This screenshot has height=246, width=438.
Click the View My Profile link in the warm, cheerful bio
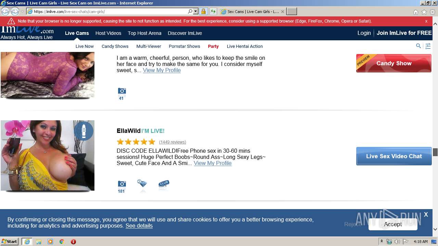click(162, 70)
